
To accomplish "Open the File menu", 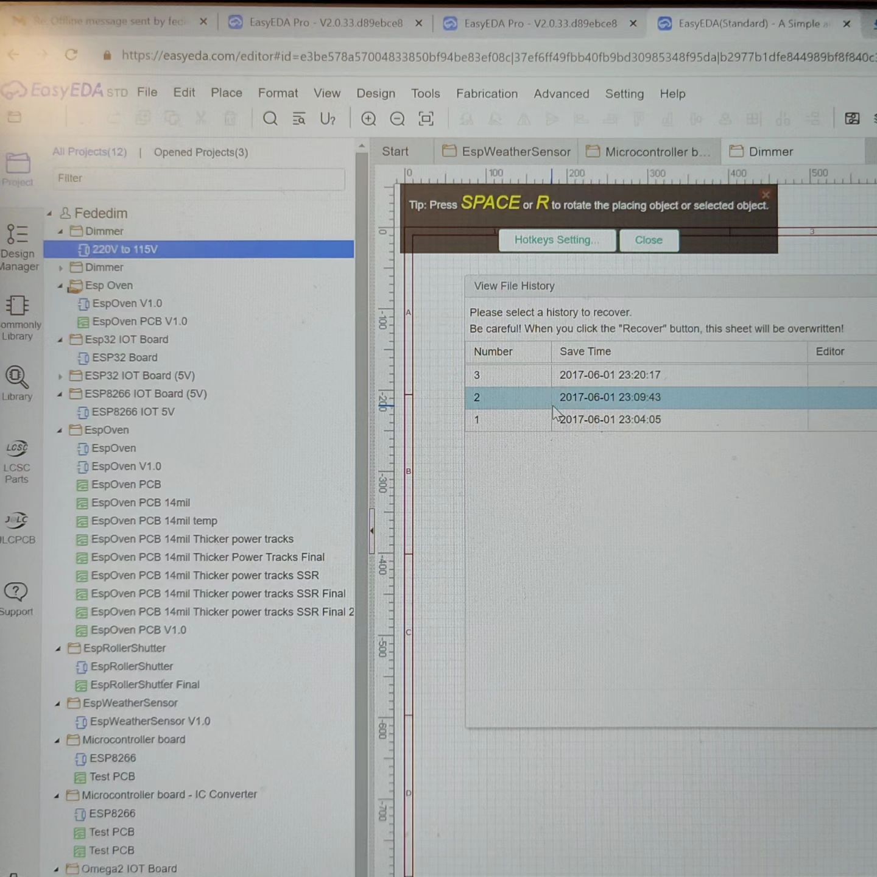I will point(147,92).
